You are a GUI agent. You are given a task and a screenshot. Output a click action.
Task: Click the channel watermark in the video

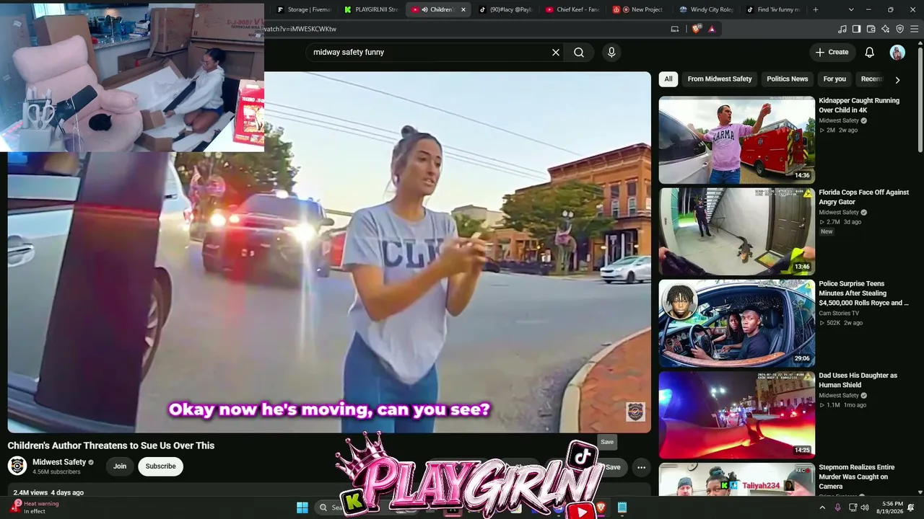pos(635,412)
